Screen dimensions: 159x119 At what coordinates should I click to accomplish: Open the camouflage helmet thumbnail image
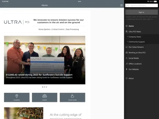[x=24, y=113]
